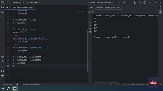Expand the DemoPython1 project dropdown

point(18,2)
